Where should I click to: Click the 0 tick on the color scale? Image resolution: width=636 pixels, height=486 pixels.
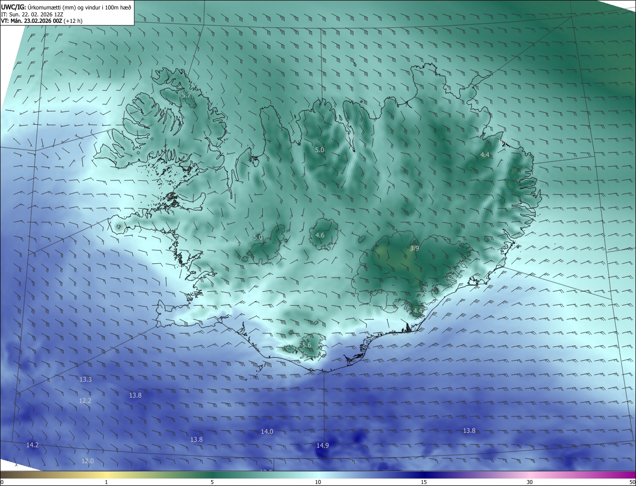point(2,482)
